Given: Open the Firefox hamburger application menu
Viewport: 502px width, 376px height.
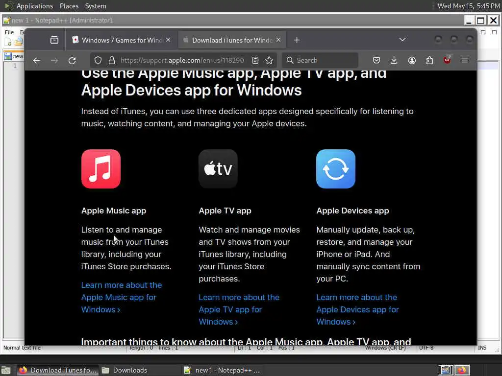Looking at the screenshot, I should click(465, 60).
